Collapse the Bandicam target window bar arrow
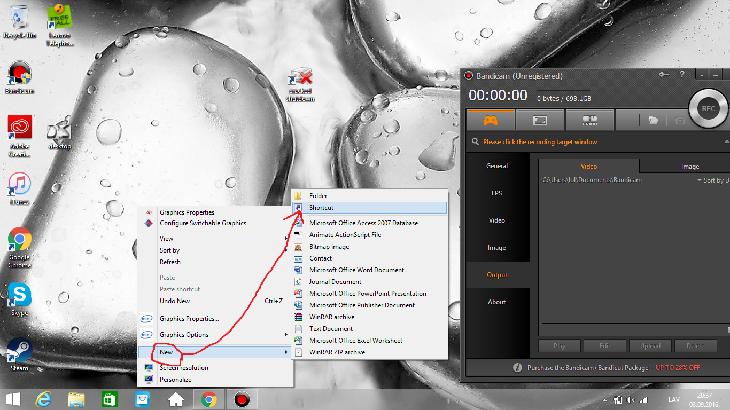 coord(727,141)
